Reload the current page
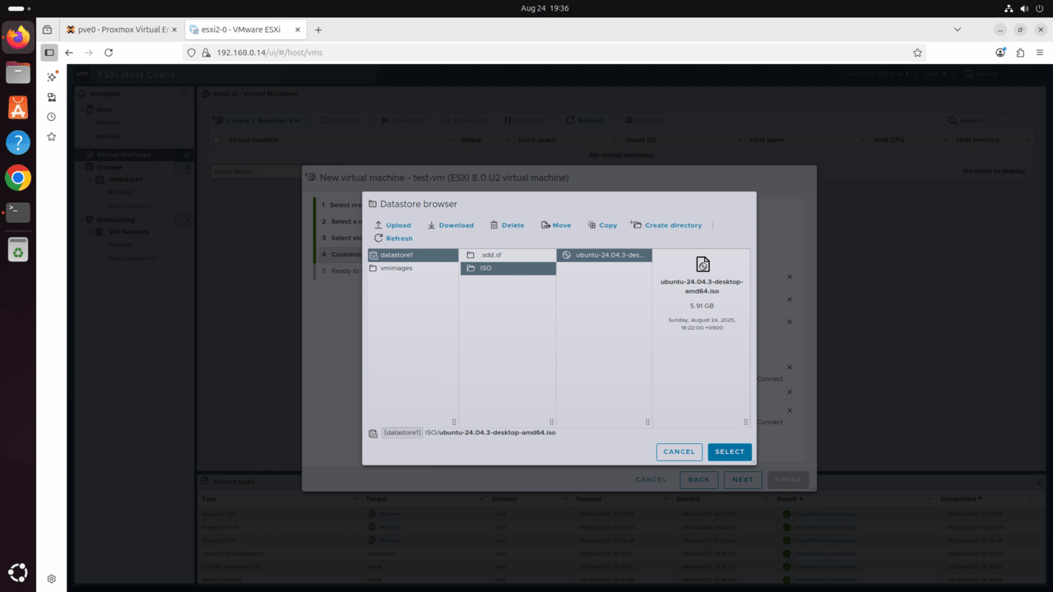Image resolution: width=1053 pixels, height=592 pixels. tap(109, 53)
